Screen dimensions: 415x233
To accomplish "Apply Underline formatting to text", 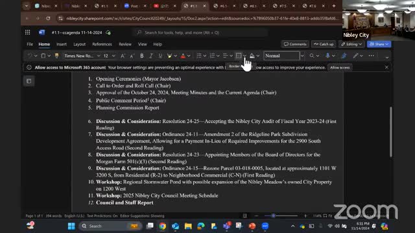I will coord(160,56).
